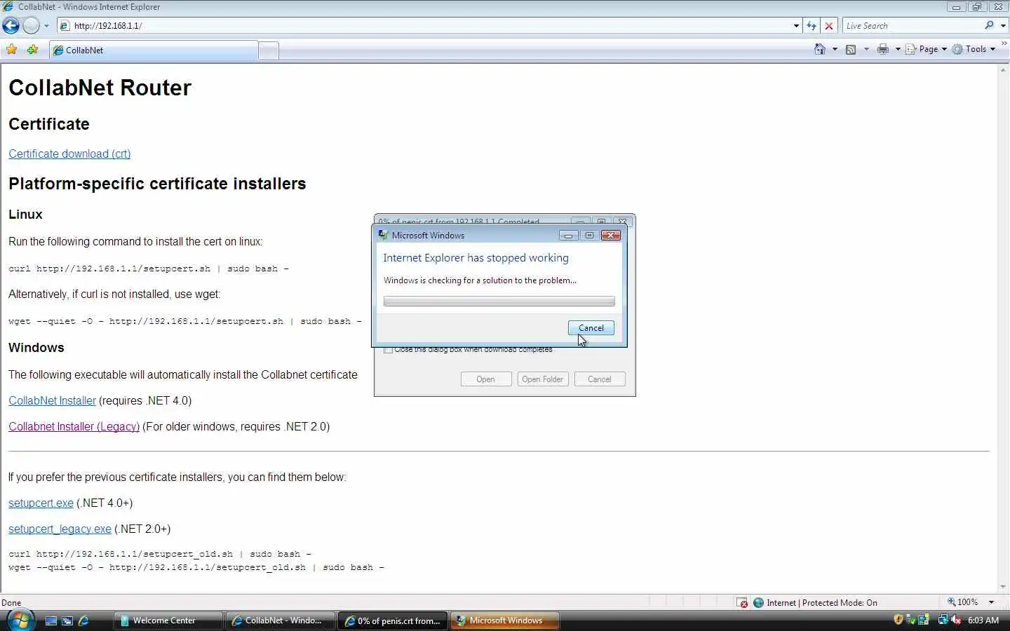
Task: Click the CollabNet Router heading
Action: [100, 88]
